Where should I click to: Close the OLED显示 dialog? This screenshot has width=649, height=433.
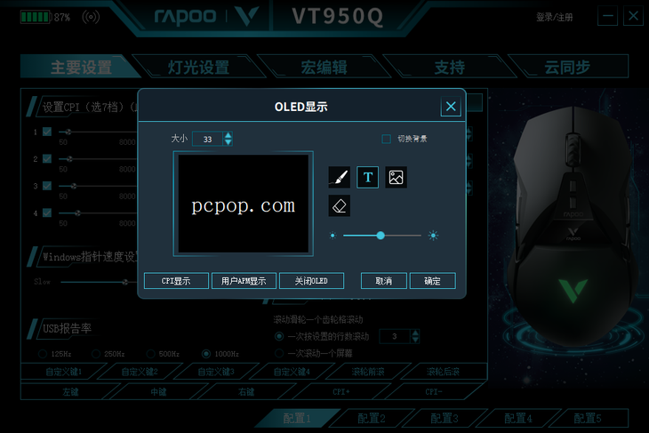coord(451,107)
